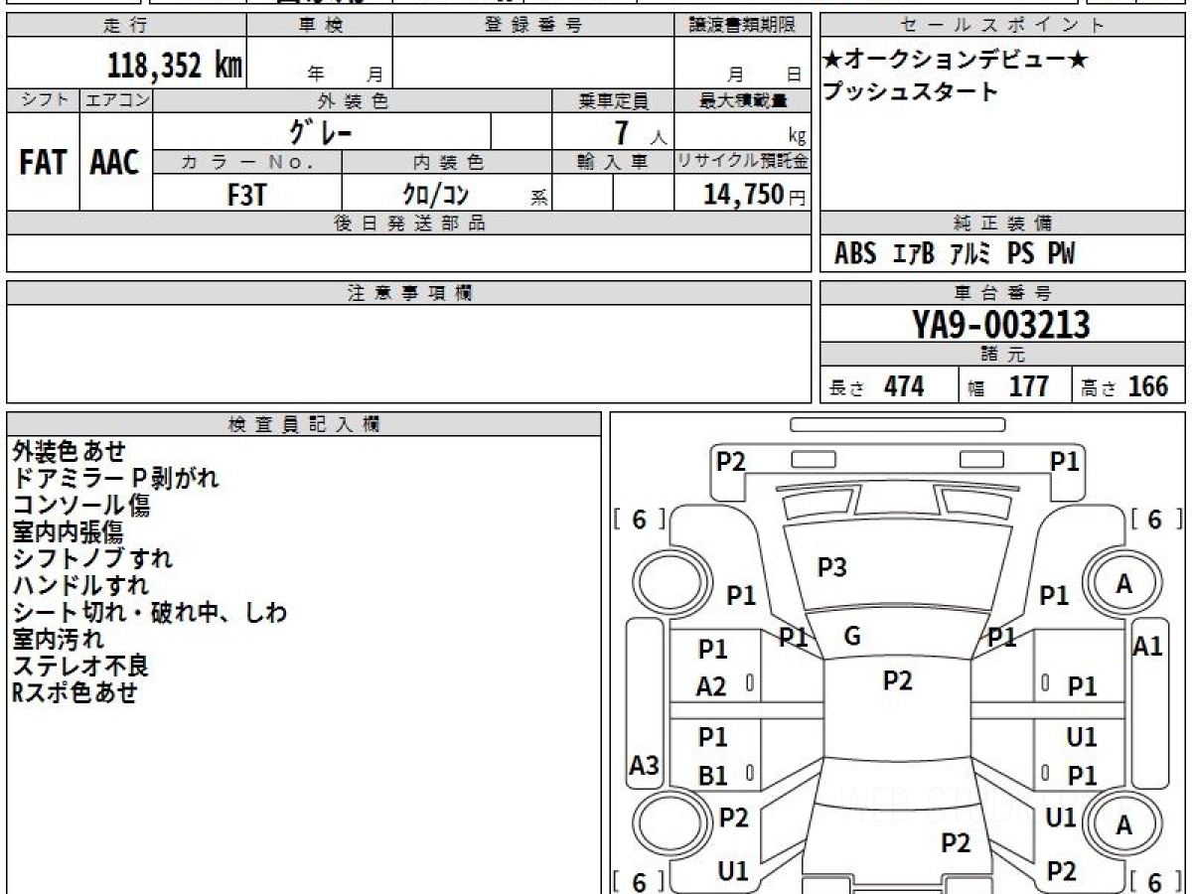Select the 純正装備 header

click(x=1002, y=223)
